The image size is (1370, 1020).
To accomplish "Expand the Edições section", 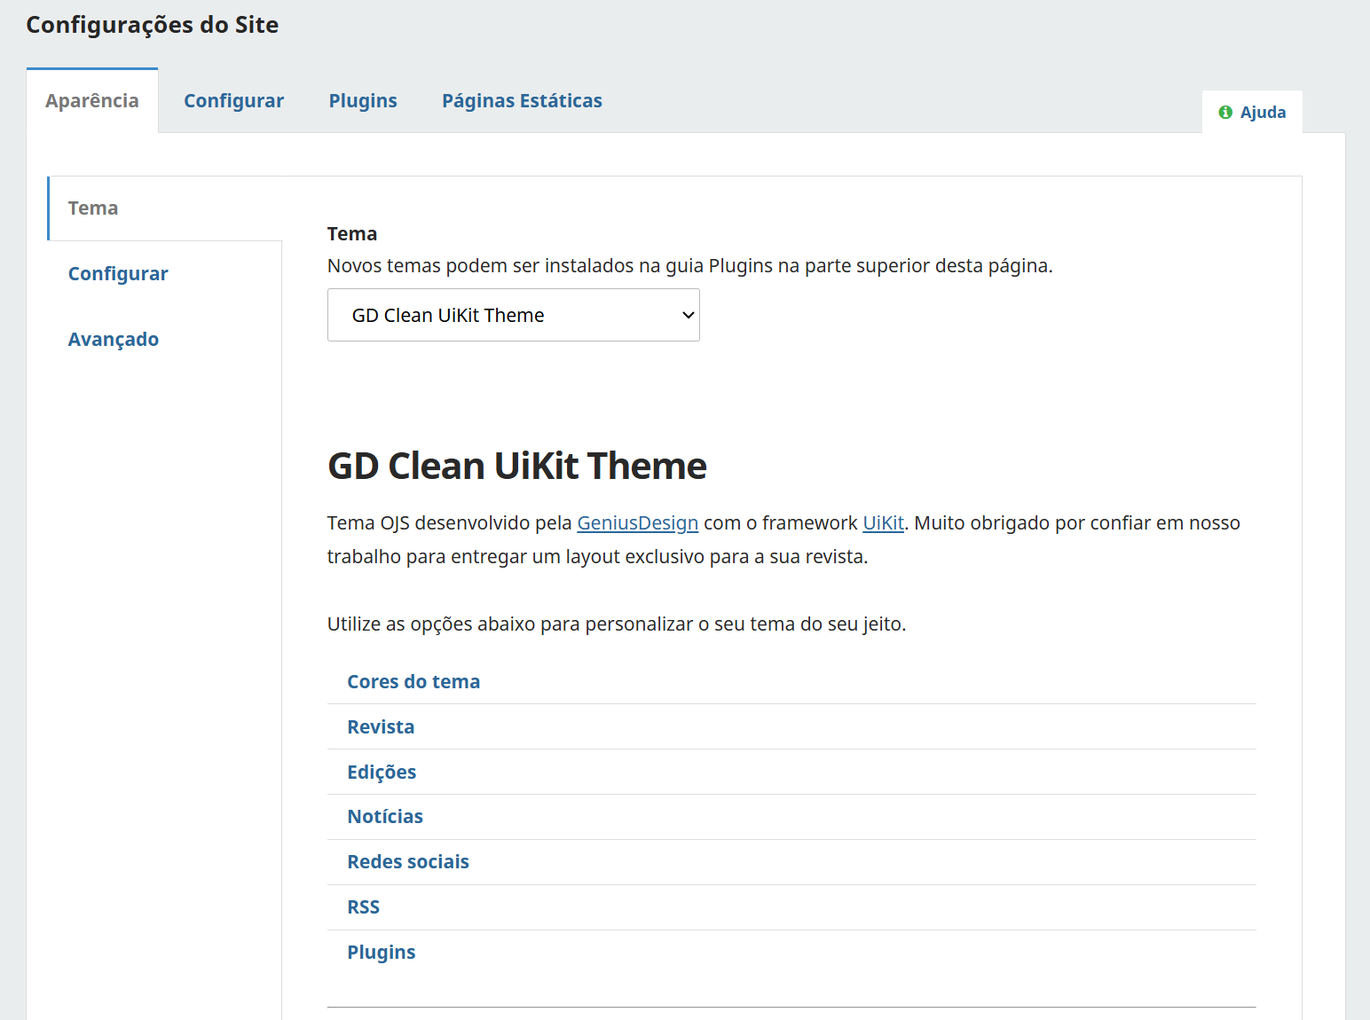I will point(382,772).
